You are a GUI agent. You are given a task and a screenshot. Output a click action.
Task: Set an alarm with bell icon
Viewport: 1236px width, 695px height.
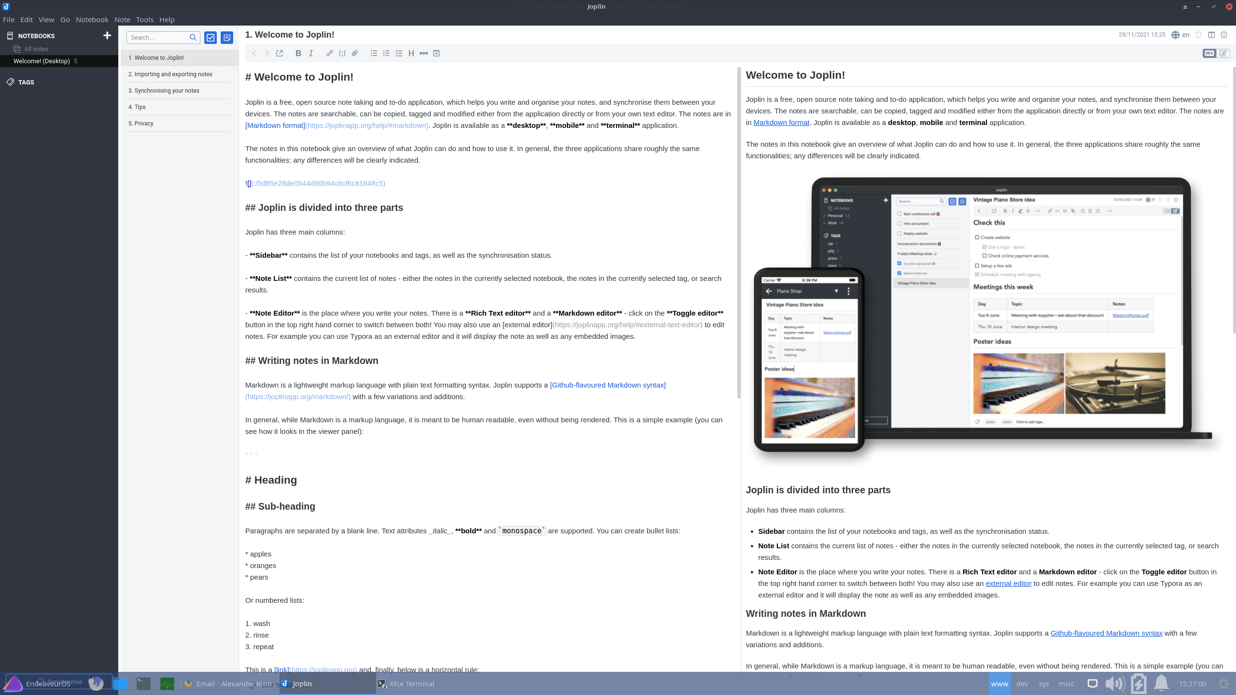(1199, 35)
